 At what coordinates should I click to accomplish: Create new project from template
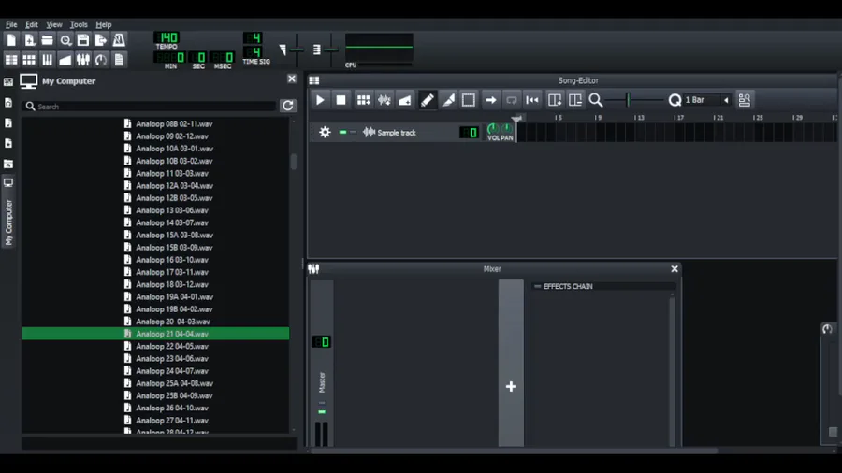(30, 39)
